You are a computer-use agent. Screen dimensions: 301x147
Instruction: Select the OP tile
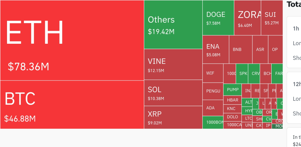[275, 49]
